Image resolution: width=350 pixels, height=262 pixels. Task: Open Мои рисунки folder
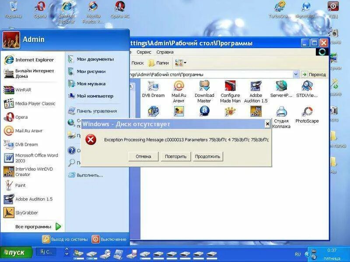87,72
